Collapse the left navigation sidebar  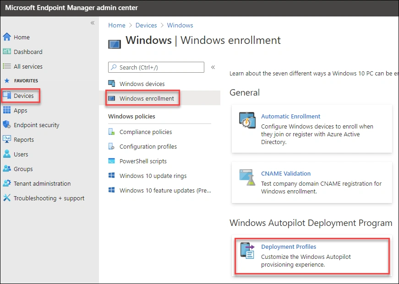93,23
